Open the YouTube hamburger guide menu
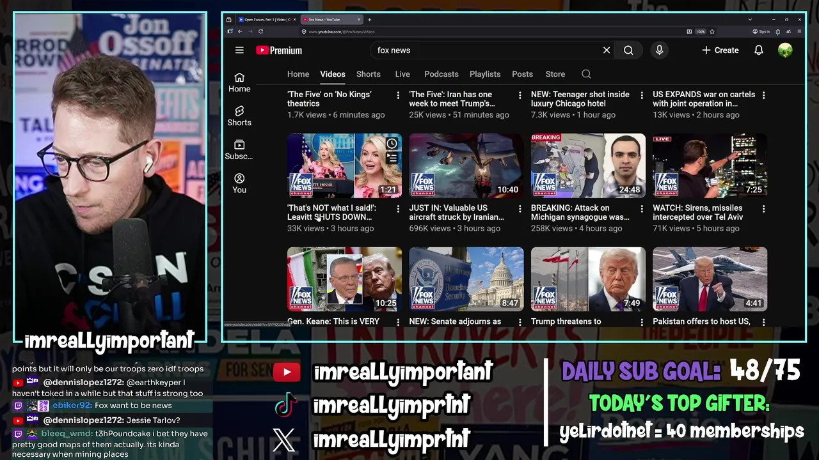 coord(239,50)
